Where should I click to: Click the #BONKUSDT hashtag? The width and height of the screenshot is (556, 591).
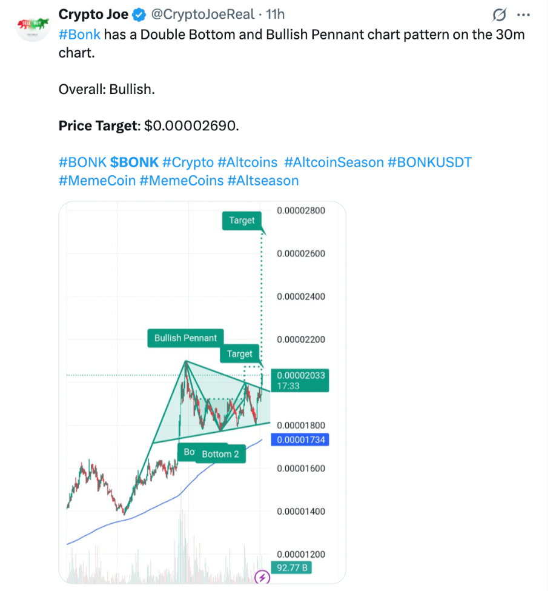click(429, 162)
